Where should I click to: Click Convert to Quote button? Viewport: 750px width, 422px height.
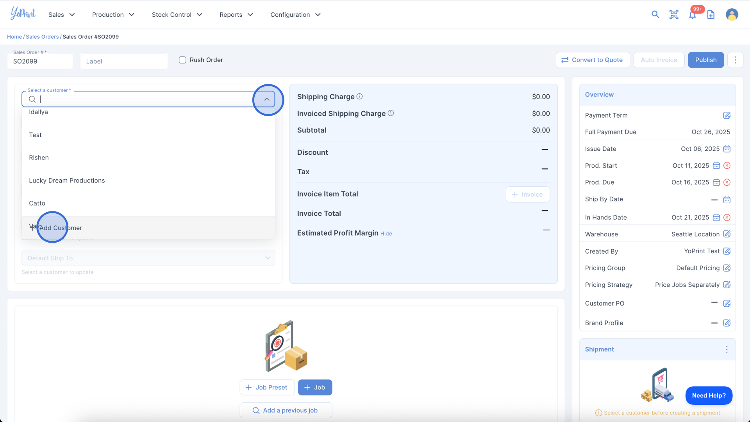[593, 60]
